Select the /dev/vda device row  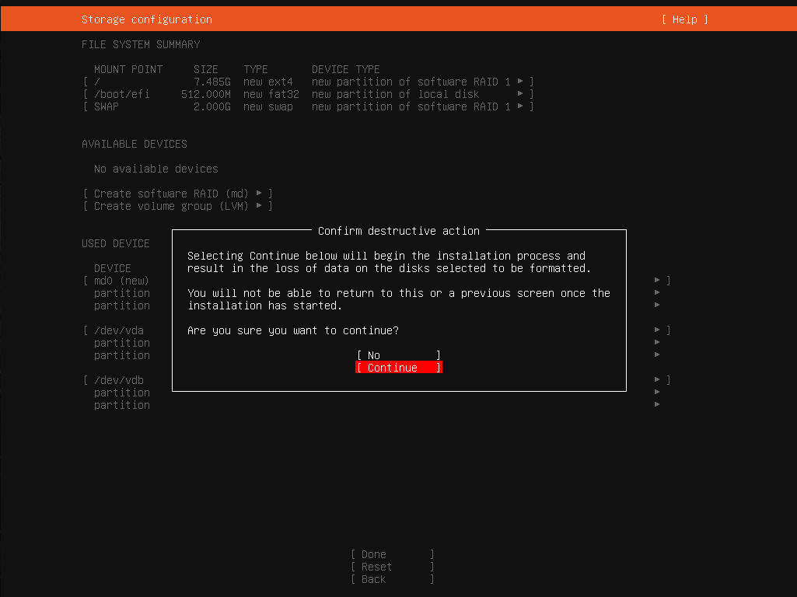point(118,330)
